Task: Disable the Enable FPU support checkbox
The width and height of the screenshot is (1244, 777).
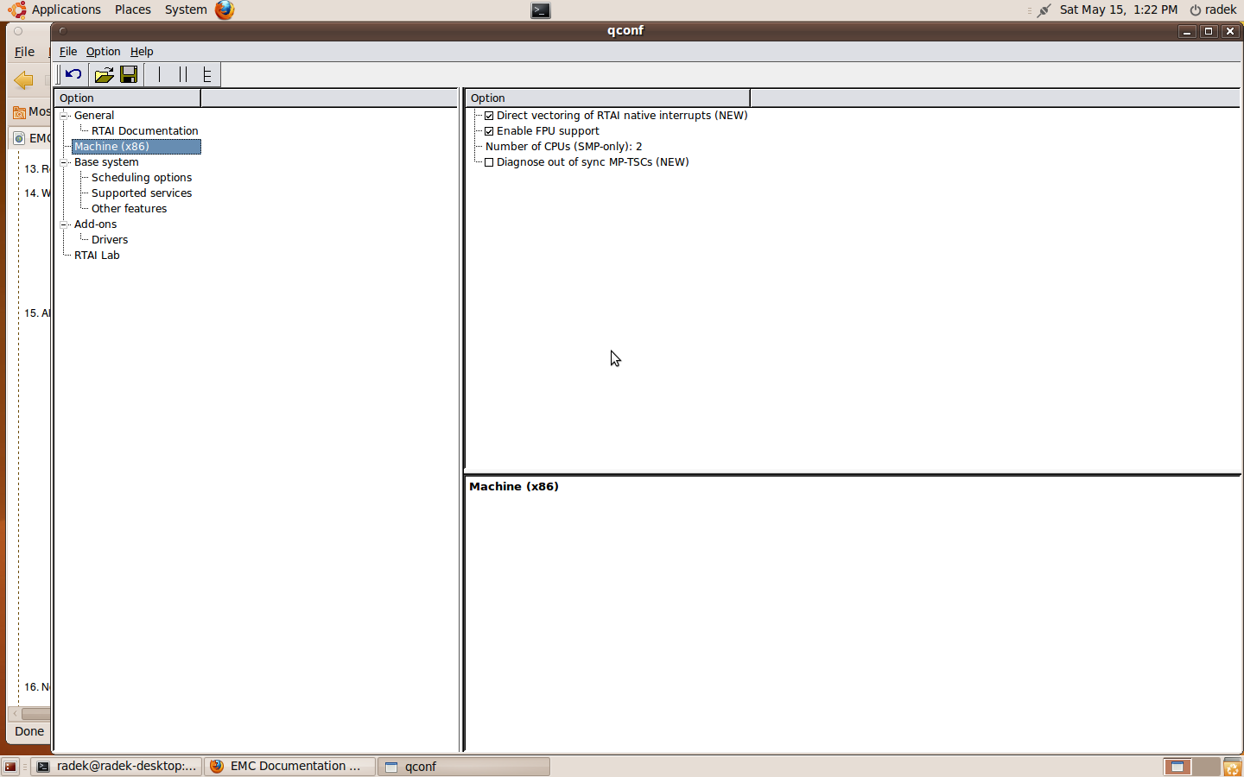Action: pyautogui.click(x=489, y=131)
